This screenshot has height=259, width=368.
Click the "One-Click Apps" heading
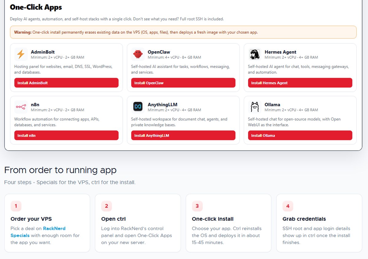pyautogui.click(x=36, y=7)
